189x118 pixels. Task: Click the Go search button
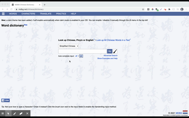(x=110, y=51)
